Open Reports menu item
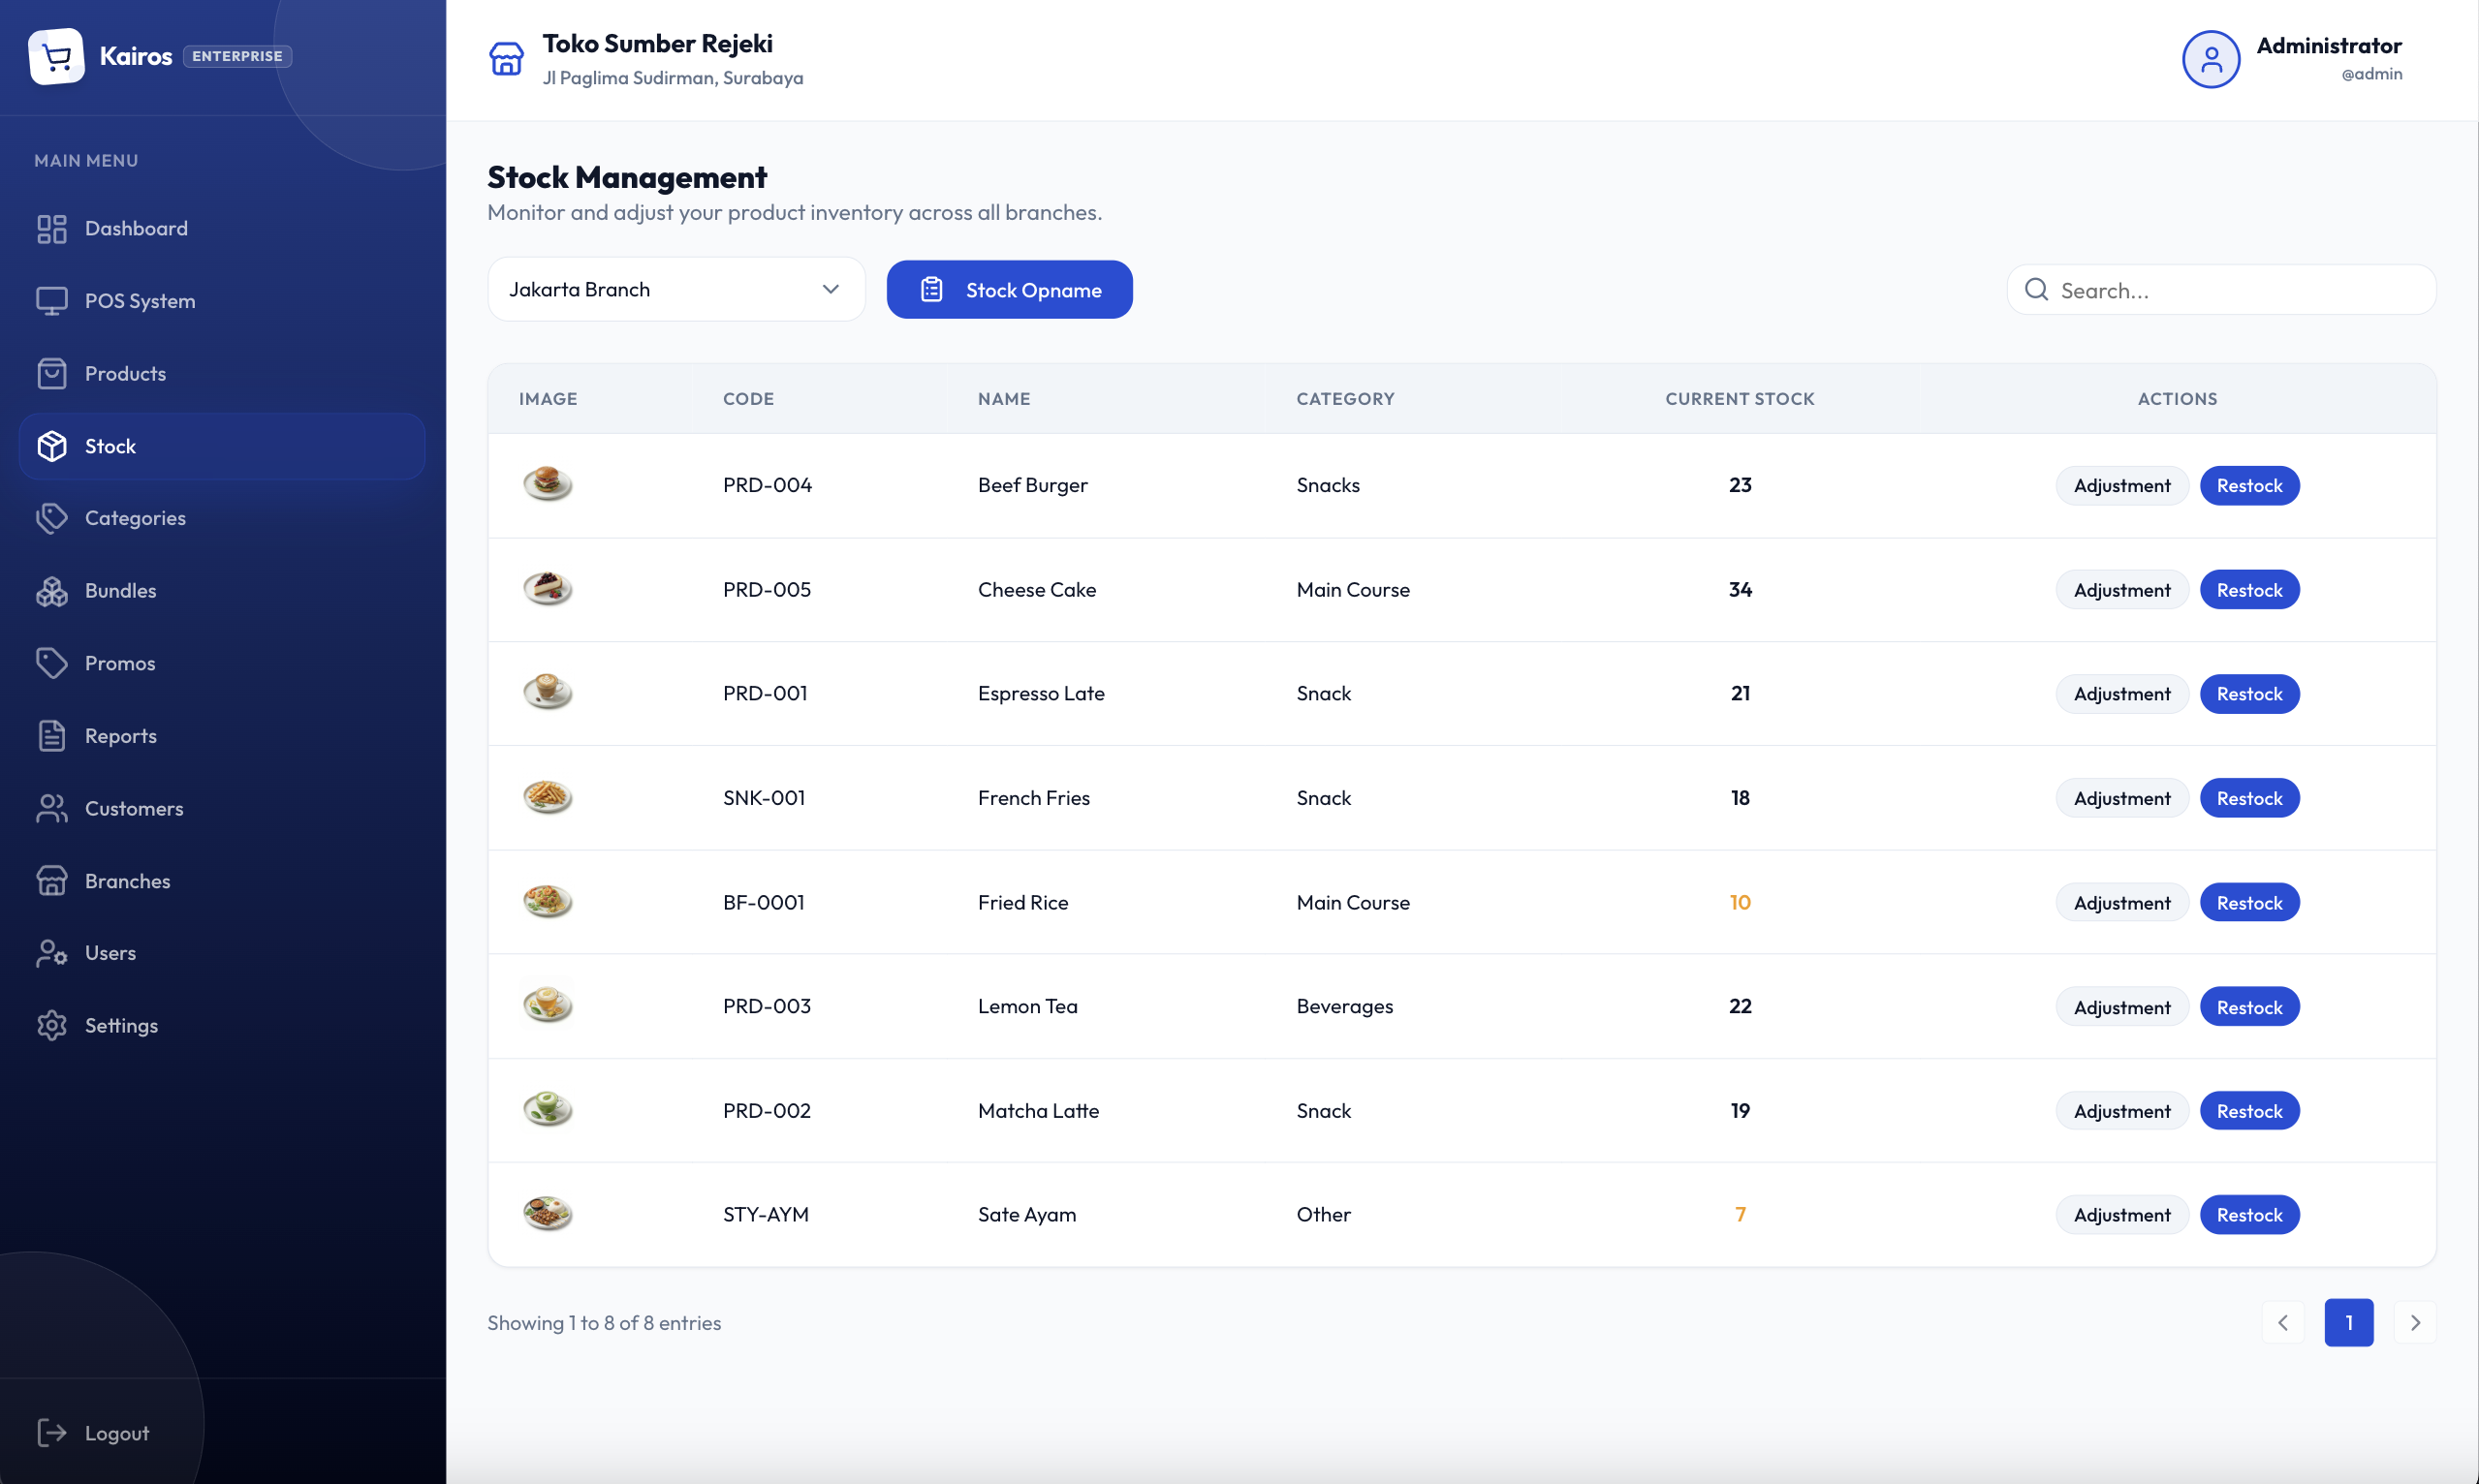The image size is (2479, 1484). [222, 736]
